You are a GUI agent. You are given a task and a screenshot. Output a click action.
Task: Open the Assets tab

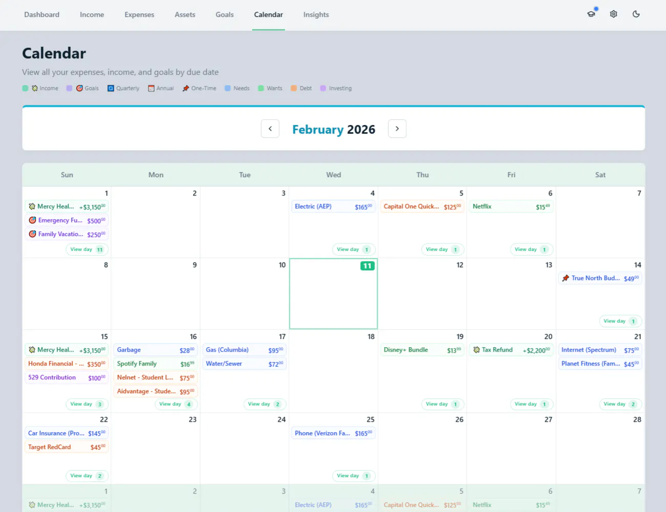coord(185,15)
